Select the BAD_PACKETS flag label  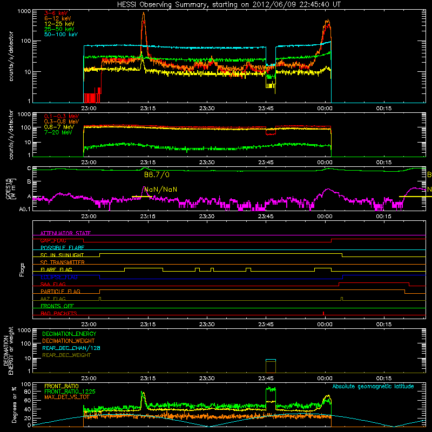pos(59,314)
